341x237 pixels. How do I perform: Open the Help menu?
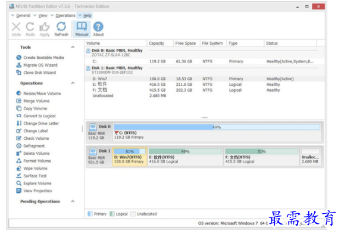point(85,15)
